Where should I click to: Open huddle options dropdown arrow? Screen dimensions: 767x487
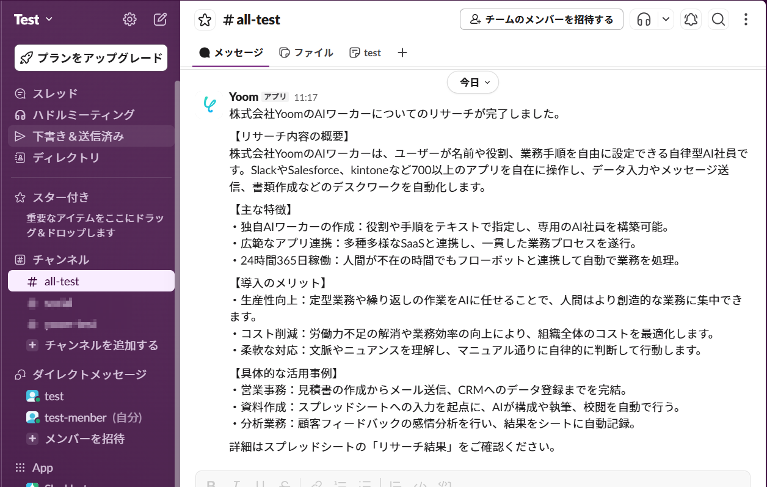666,20
